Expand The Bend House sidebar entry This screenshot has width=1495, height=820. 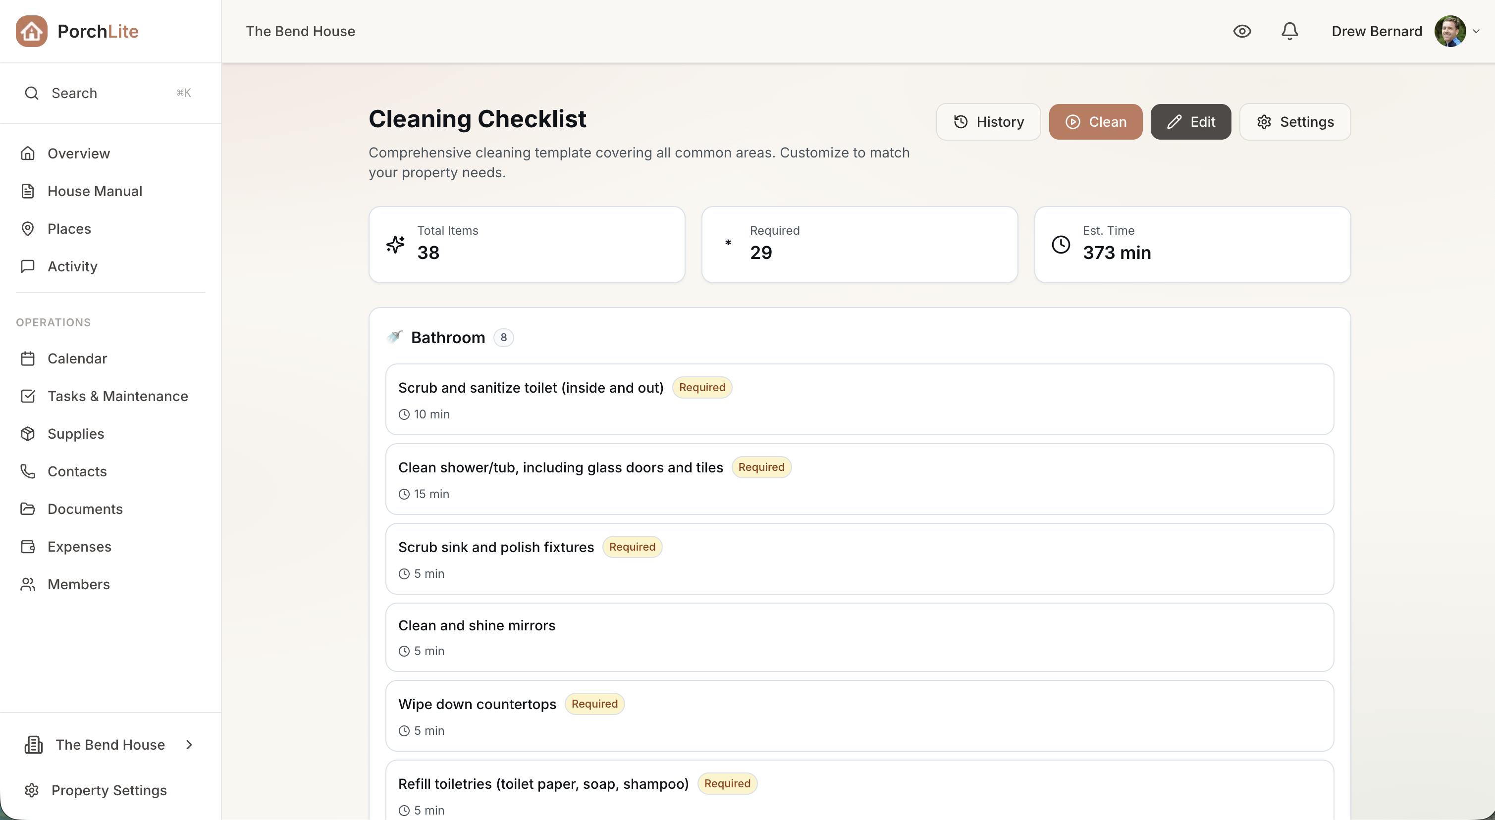pyautogui.click(x=189, y=745)
